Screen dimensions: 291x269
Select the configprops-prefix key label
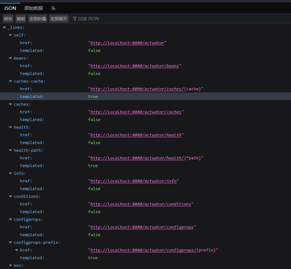tap(37, 242)
